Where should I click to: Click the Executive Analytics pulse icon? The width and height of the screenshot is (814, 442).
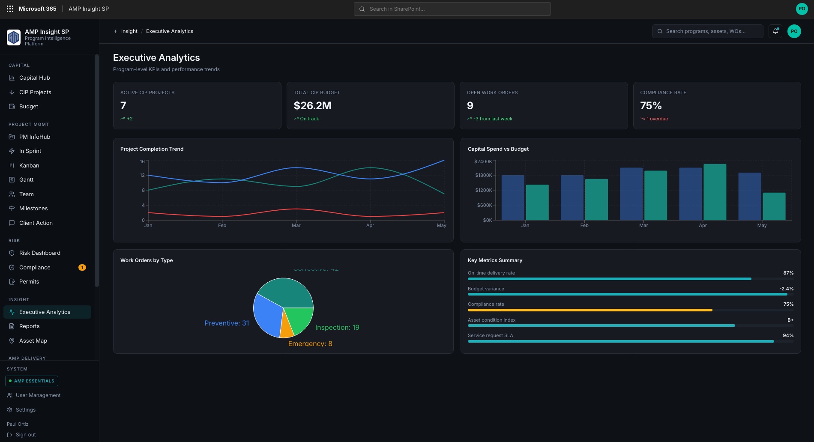(12, 312)
